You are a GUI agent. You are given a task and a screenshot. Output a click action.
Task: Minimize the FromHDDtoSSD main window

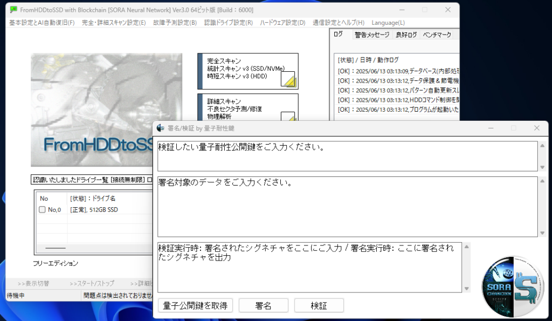(x=402, y=10)
